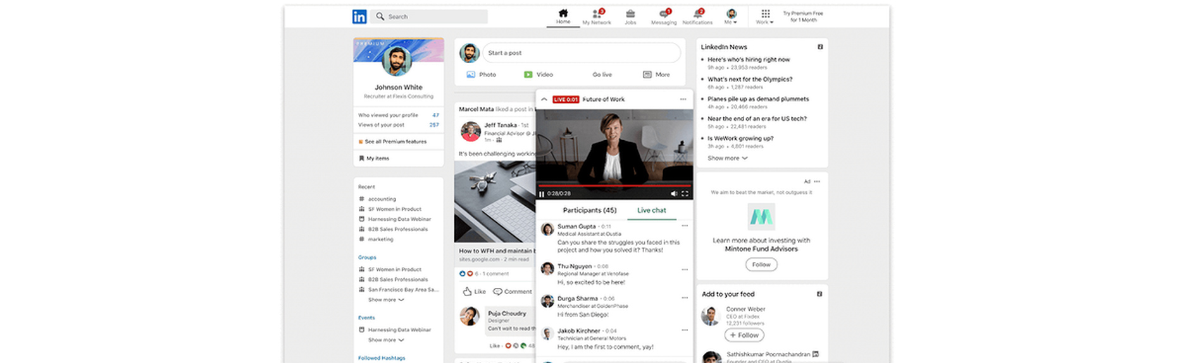
Task: Open options for Suman Gupta's comment
Action: coord(685,226)
